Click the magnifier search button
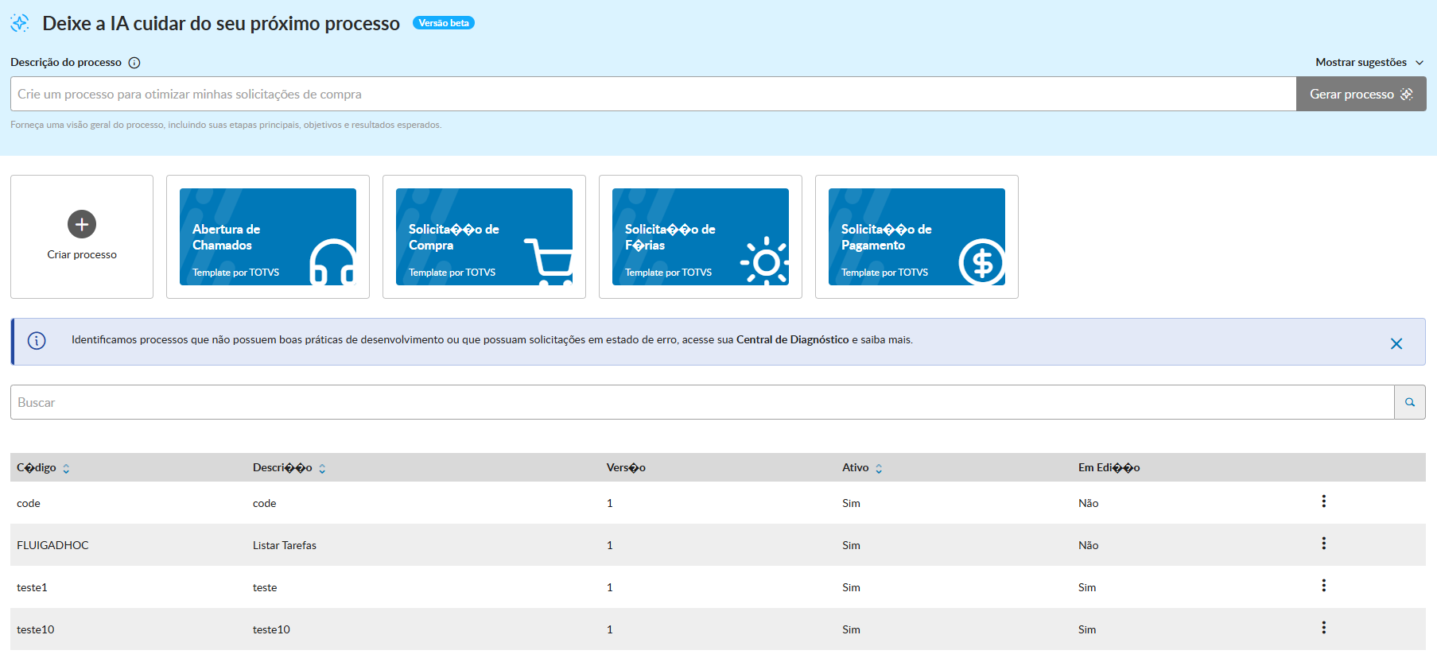 (x=1410, y=402)
